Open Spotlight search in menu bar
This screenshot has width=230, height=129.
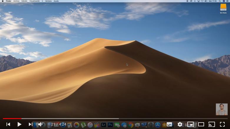pos(220,1)
